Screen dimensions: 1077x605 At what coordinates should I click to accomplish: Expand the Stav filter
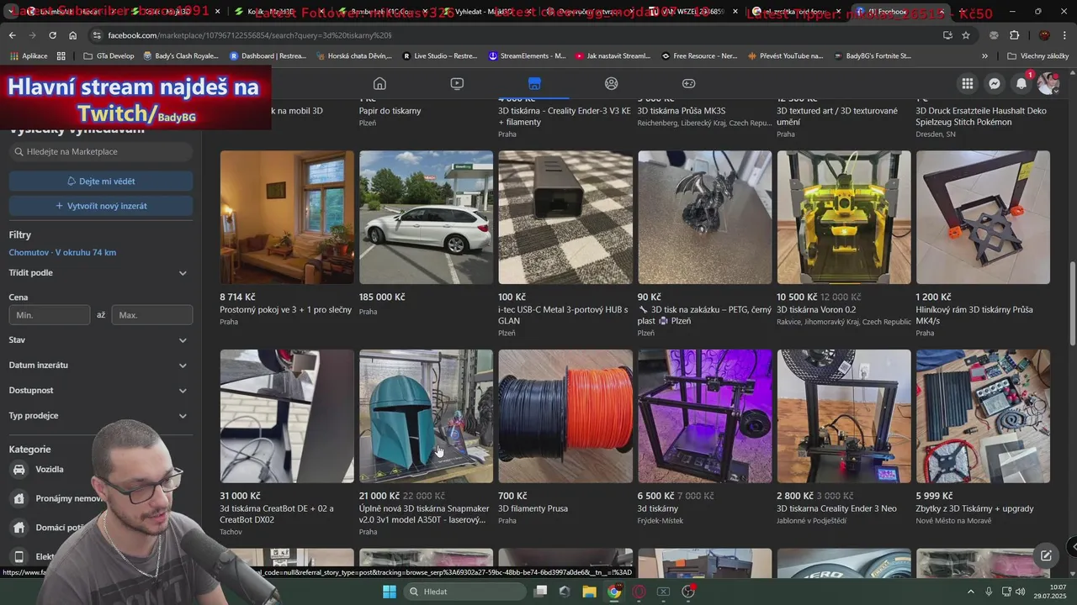point(99,340)
